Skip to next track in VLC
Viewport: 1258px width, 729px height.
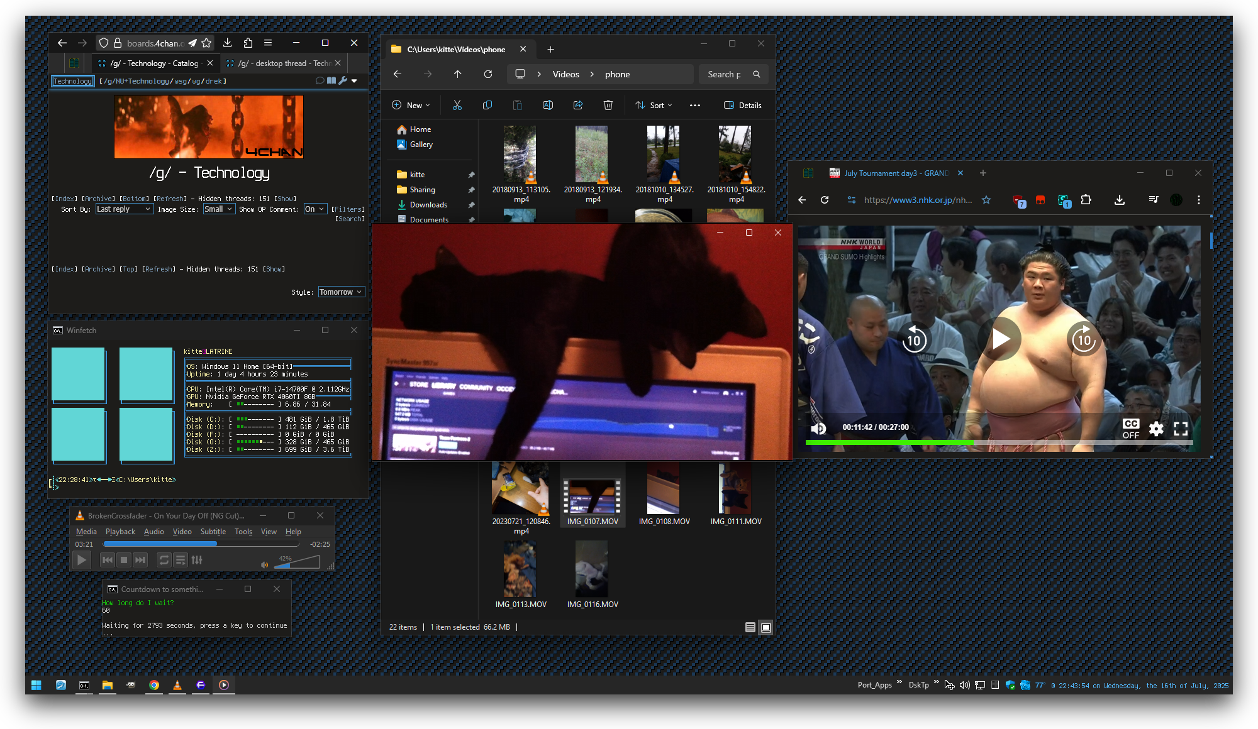(140, 560)
